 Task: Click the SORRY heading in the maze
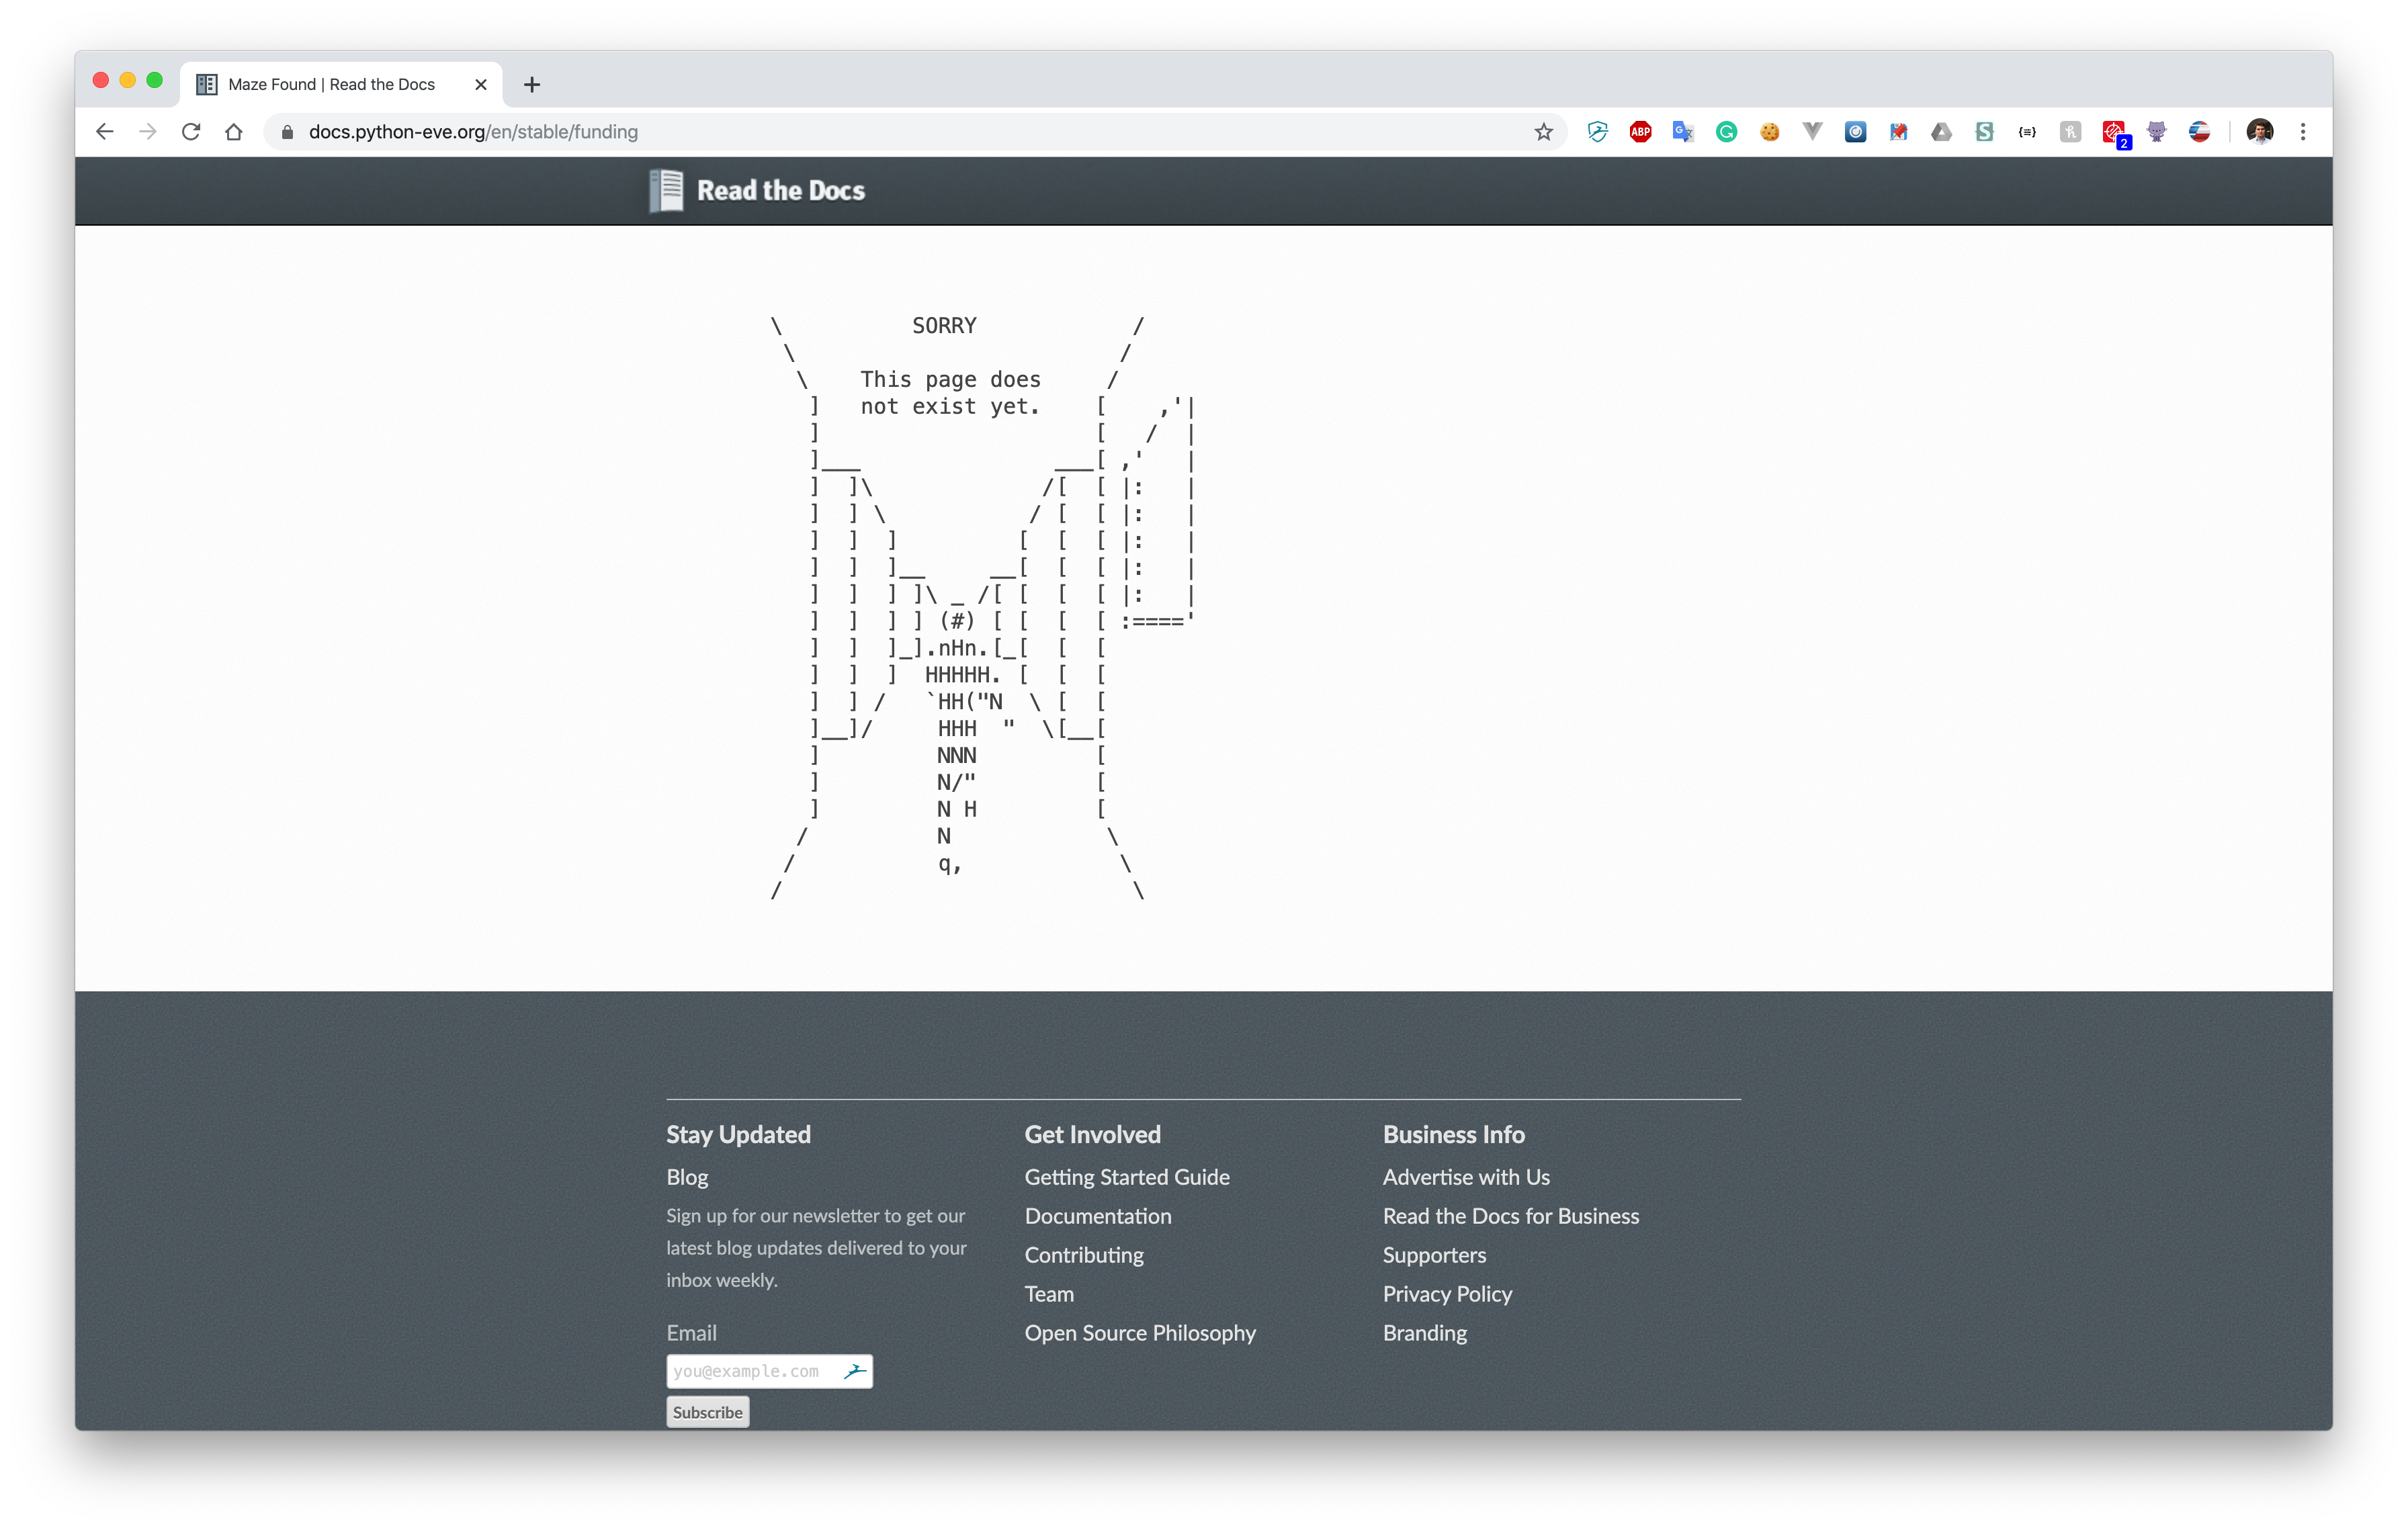944,326
